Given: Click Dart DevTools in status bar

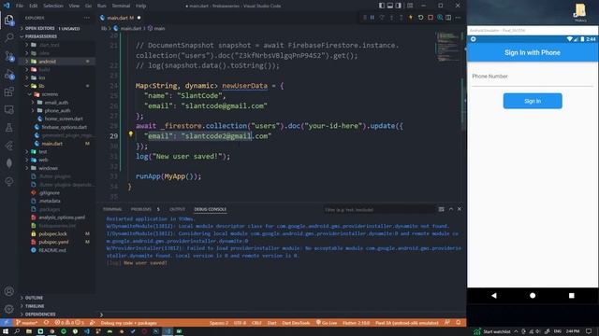Looking at the screenshot, I should click(x=296, y=323).
